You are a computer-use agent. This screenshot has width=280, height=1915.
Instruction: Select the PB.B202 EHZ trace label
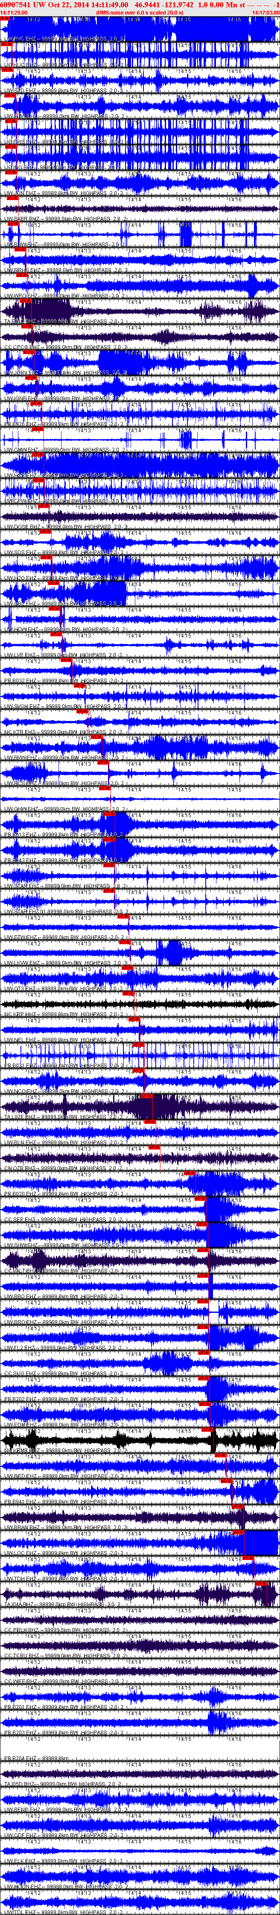pyautogui.click(x=65, y=1398)
